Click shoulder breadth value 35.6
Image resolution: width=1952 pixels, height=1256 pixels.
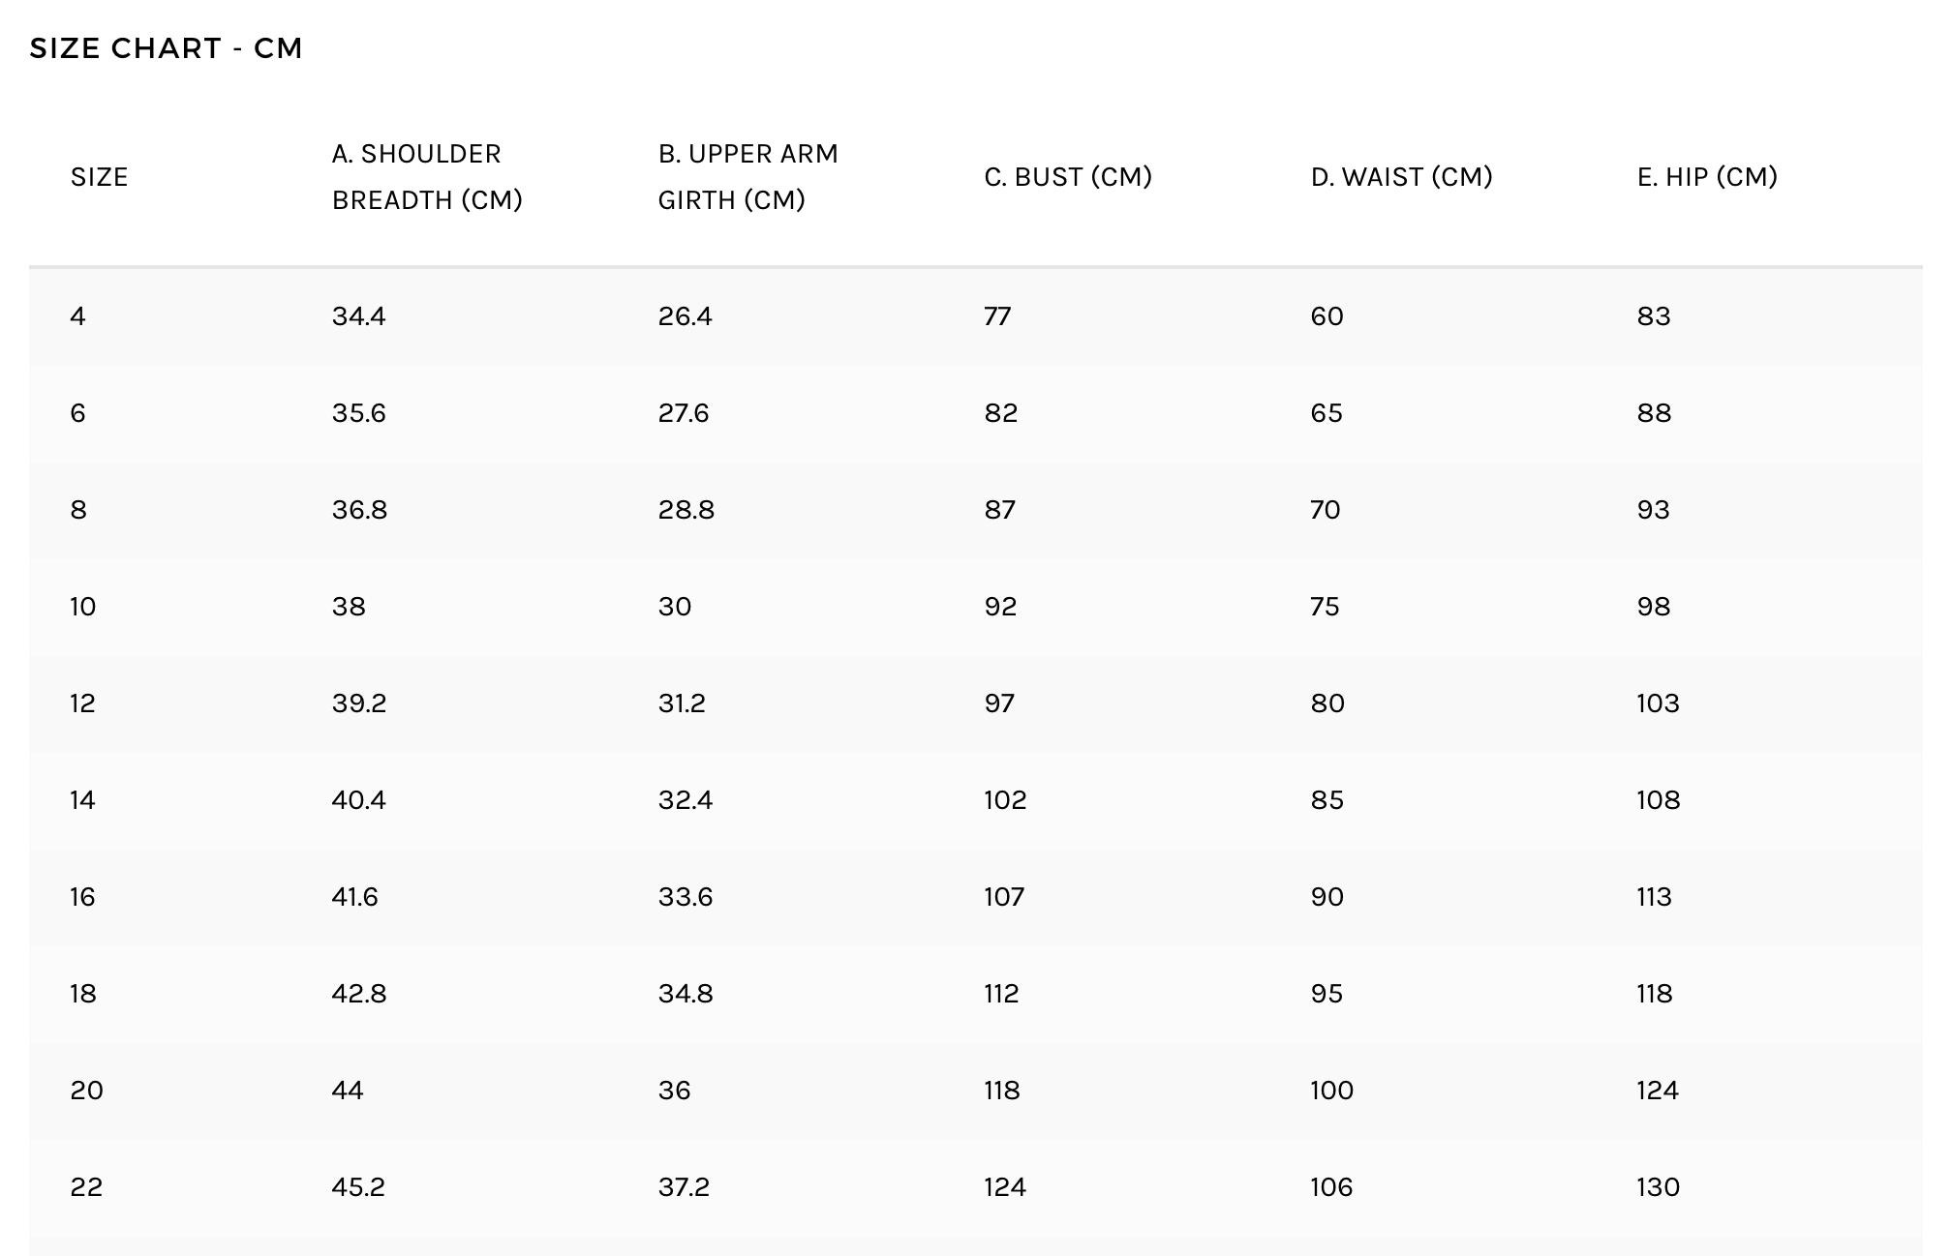pyautogui.click(x=358, y=413)
